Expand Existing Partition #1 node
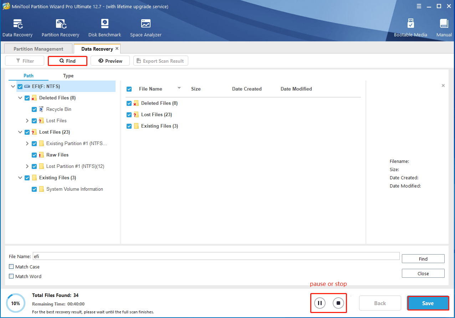This screenshot has width=455, height=318. click(27, 143)
